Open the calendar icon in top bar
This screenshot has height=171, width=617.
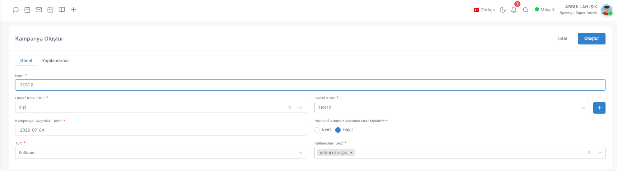[x=27, y=10]
